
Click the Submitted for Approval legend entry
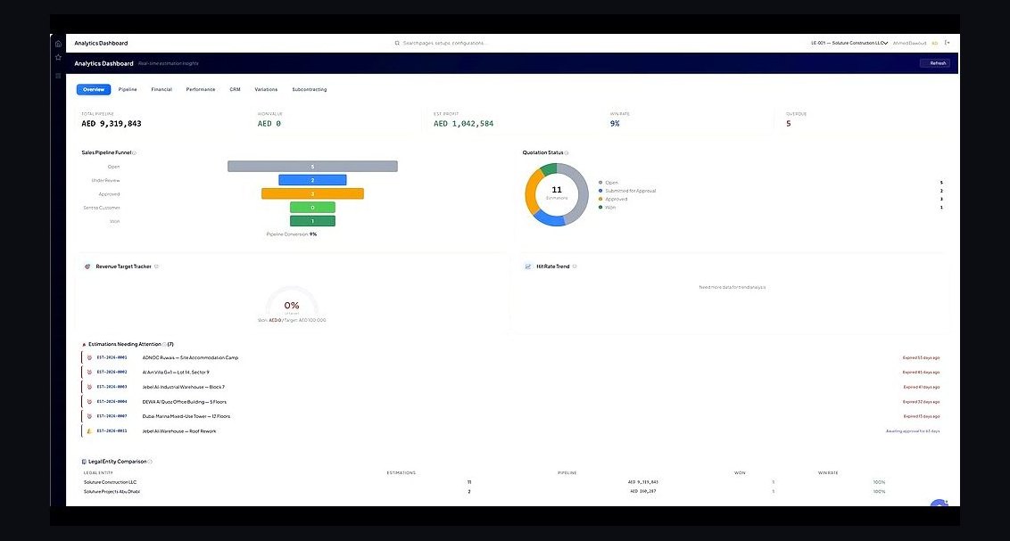click(627, 191)
